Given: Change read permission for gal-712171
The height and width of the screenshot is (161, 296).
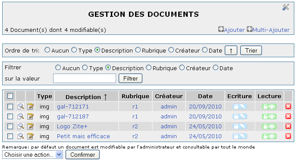Looking at the screenshot, I should coord(269,107).
